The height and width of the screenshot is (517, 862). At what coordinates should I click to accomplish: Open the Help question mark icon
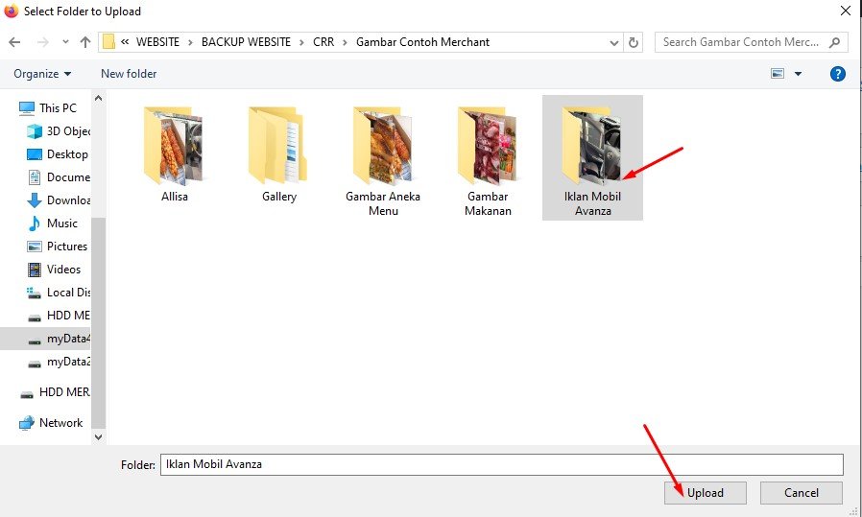point(837,74)
